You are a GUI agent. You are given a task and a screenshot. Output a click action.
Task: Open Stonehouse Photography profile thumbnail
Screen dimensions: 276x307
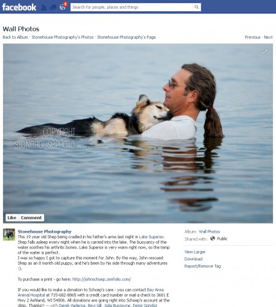pyautogui.click(x=9, y=235)
